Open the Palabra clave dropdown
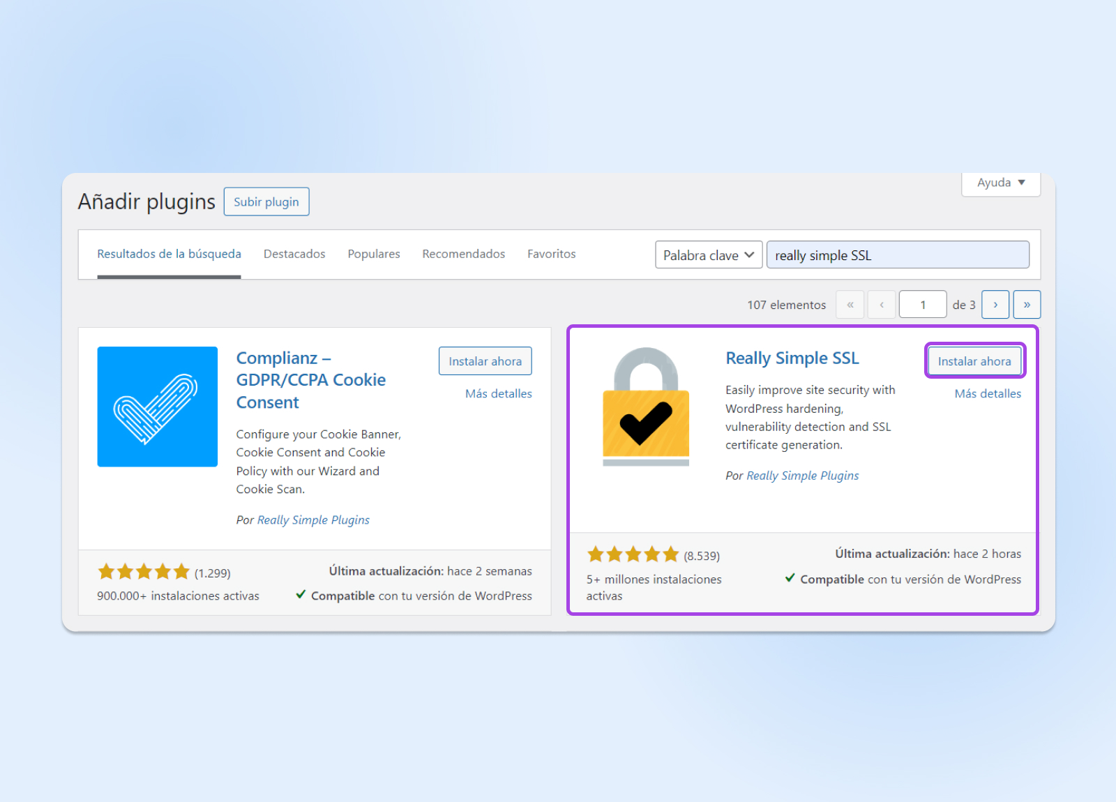Screen dimensions: 1116x802 [708, 255]
